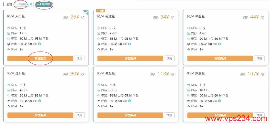Click 前往购买 for KVM 入门版
This screenshot has height=124, width=270.
tap(40, 59)
